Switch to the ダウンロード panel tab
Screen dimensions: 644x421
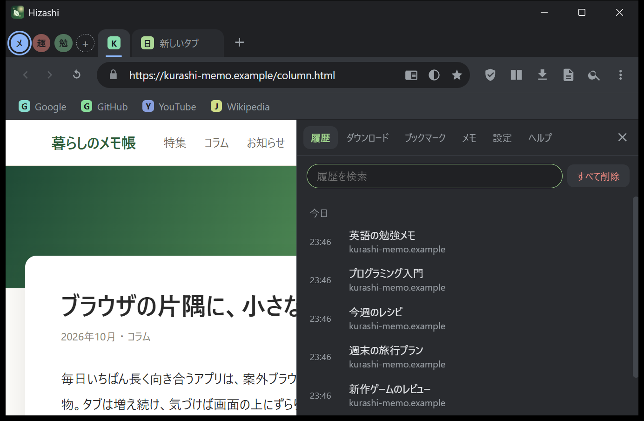(368, 138)
